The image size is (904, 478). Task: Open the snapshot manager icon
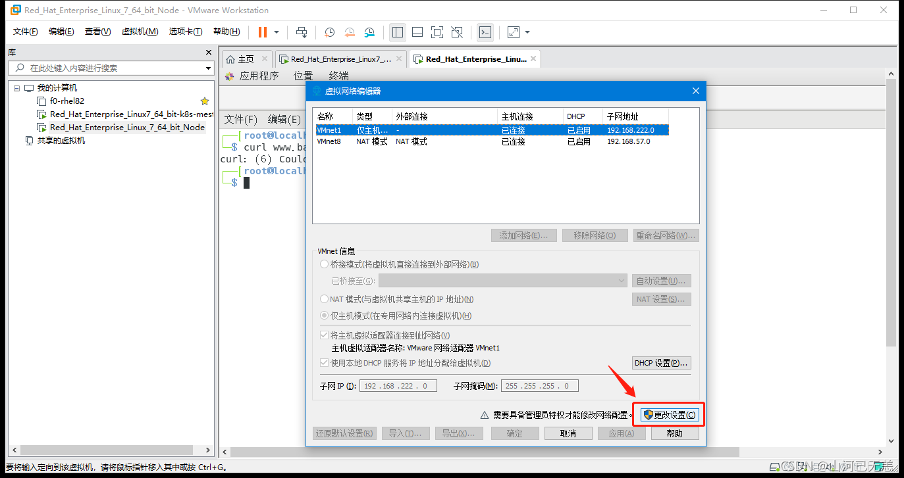pos(370,32)
